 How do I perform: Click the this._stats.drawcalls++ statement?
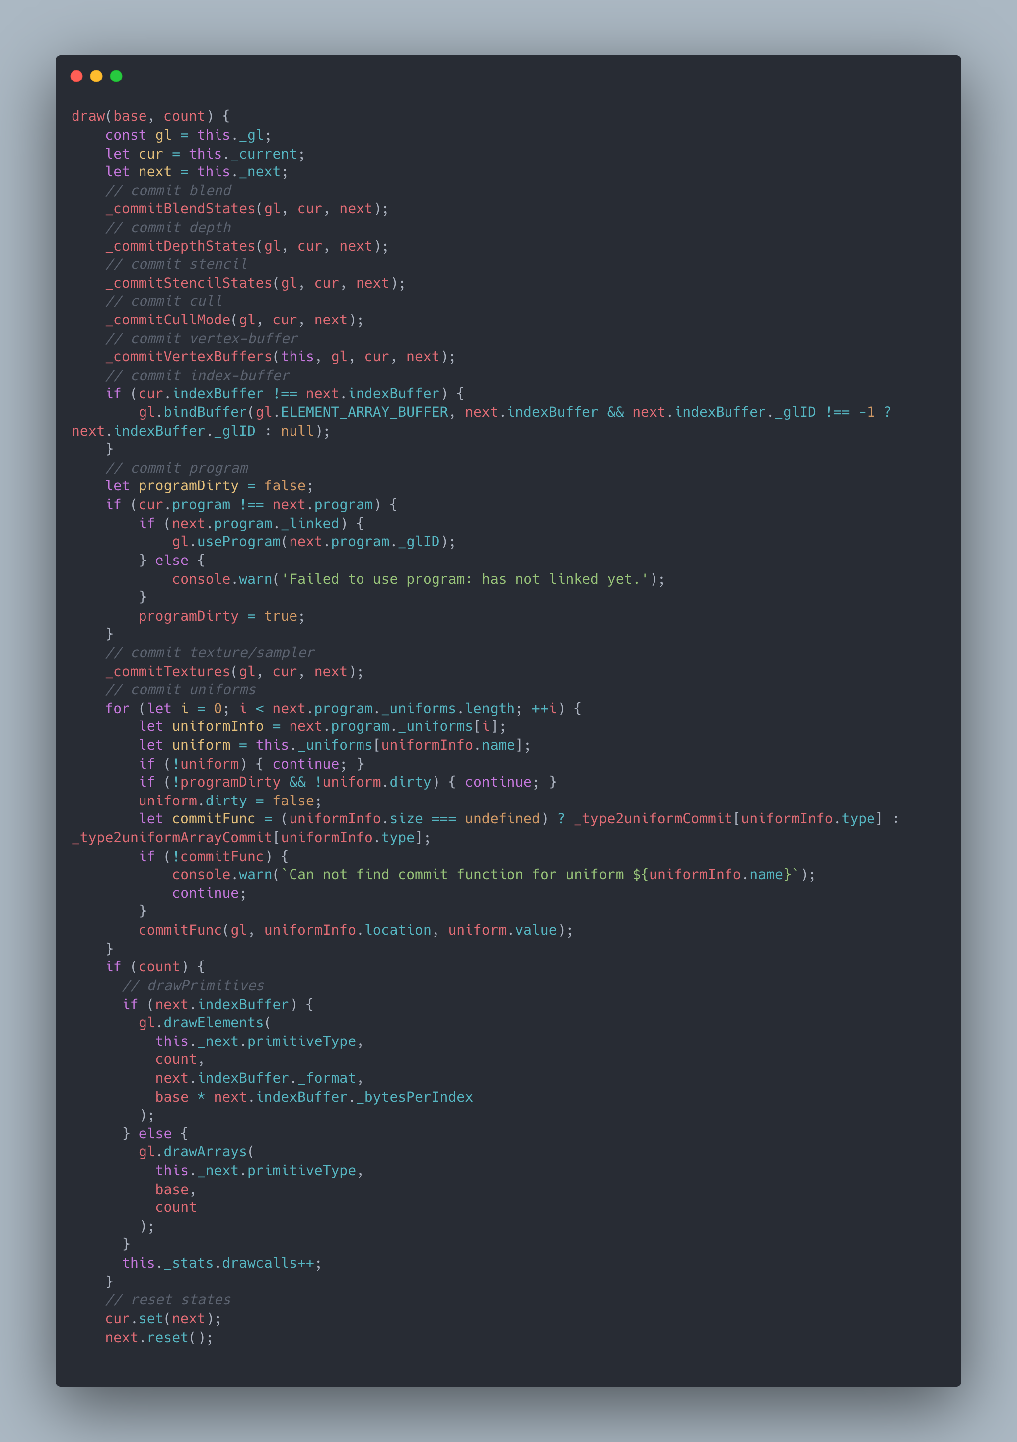pos(221,1263)
